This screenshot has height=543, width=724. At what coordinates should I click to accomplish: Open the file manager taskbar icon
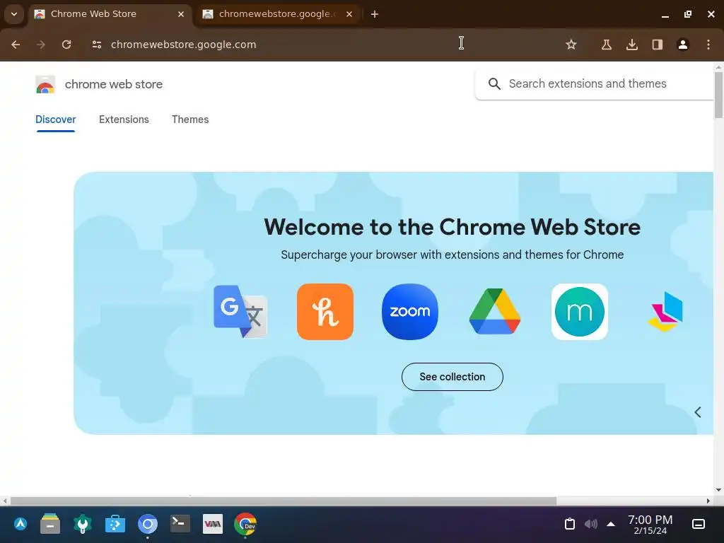click(50, 524)
